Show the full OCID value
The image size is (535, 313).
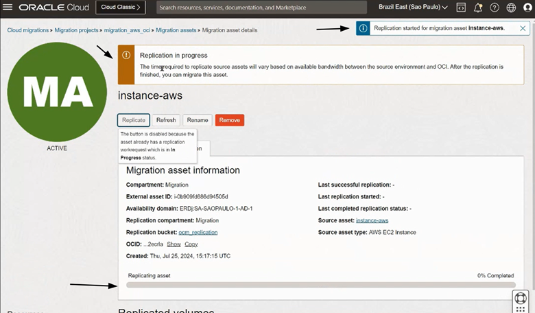pyautogui.click(x=174, y=244)
